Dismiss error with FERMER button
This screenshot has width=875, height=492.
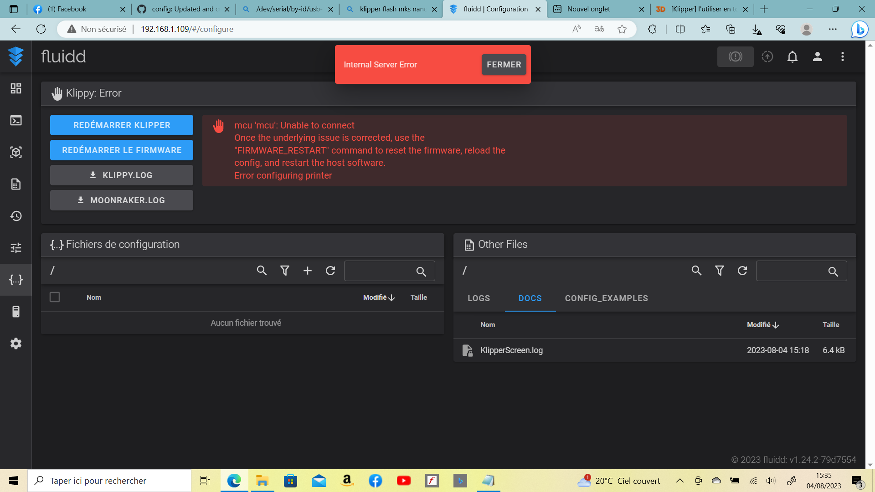coord(504,65)
